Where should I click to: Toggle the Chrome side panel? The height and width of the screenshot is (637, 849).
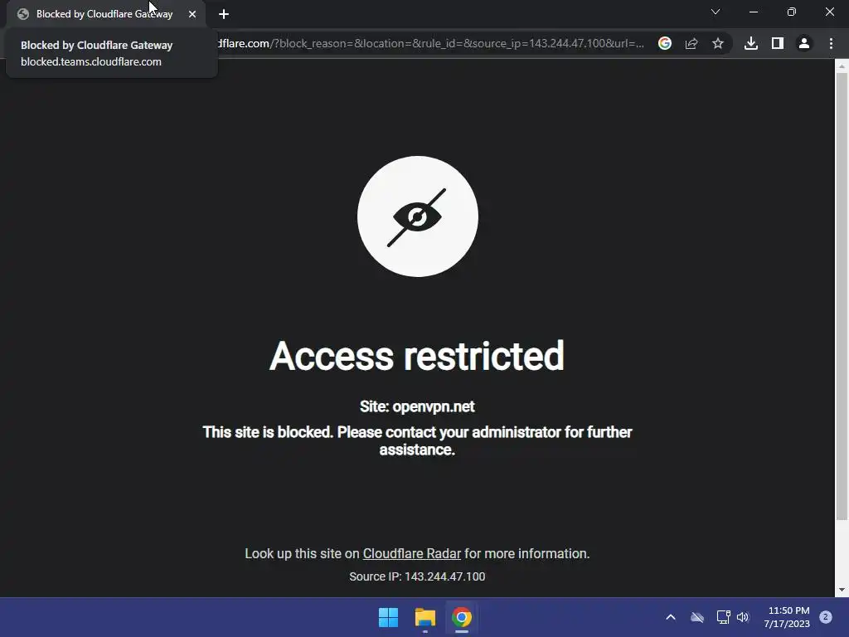(778, 43)
